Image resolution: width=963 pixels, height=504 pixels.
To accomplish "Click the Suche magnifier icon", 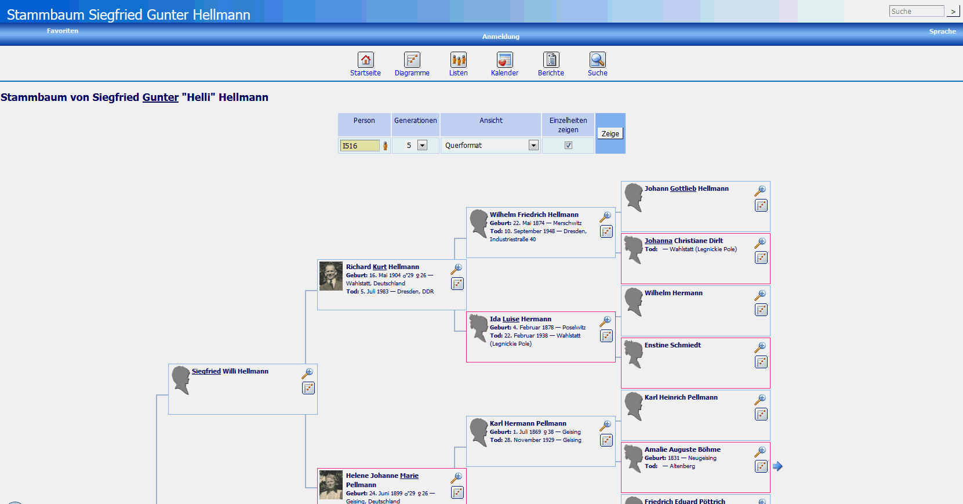I will pos(597,60).
